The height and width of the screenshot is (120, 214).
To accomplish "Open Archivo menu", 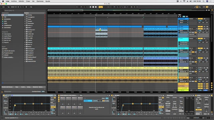I will point(14,1).
